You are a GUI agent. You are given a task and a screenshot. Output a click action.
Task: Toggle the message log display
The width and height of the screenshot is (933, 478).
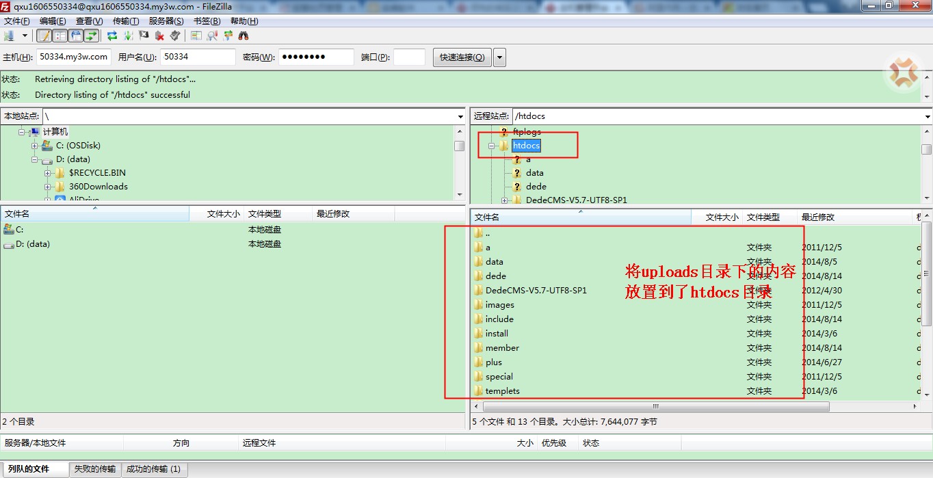[44, 36]
